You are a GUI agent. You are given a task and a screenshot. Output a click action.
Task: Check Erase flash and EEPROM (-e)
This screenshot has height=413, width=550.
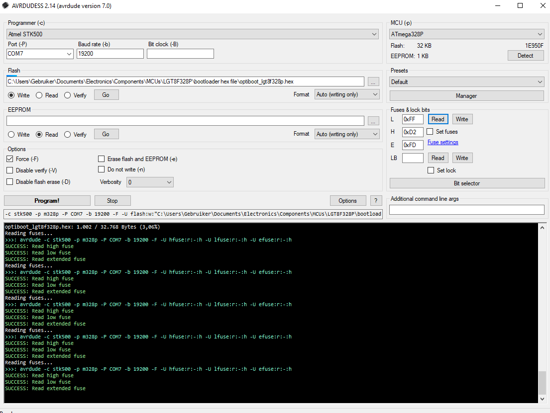point(102,159)
